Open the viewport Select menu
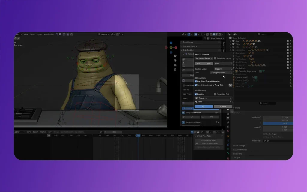This screenshot has height=192, width=307. click(32, 34)
